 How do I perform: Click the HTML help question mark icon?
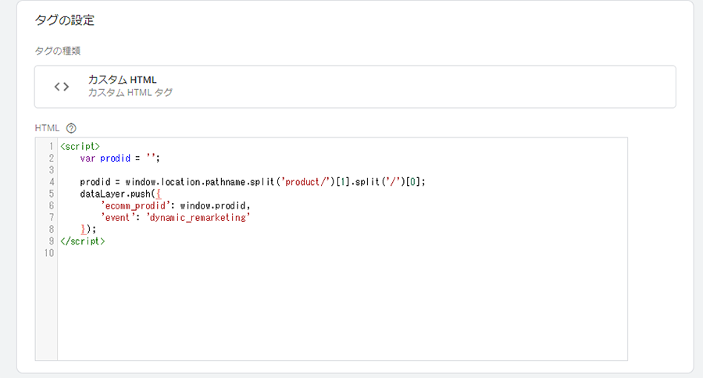(x=71, y=128)
